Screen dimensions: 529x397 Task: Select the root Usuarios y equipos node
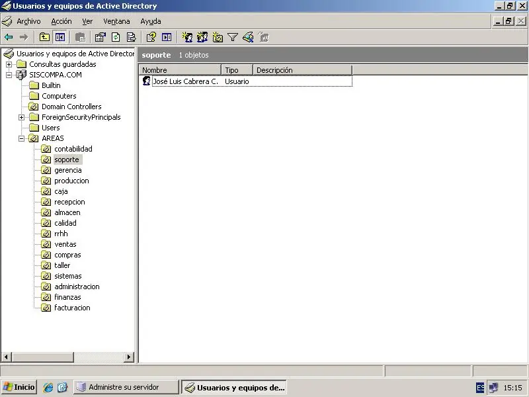pyautogui.click(x=75, y=54)
